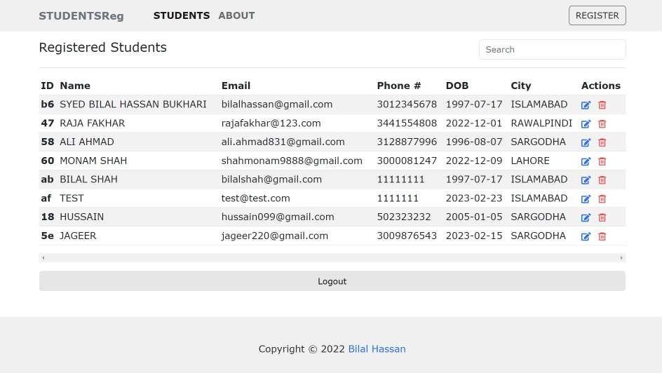Edit MONAM SHAH student record
This screenshot has height=373, width=662.
point(586,161)
